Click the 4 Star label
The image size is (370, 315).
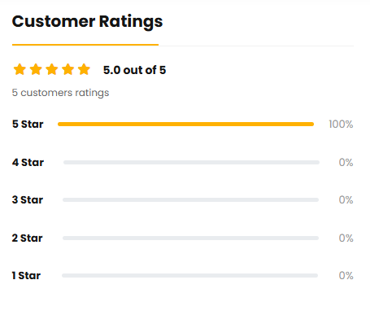pos(28,163)
